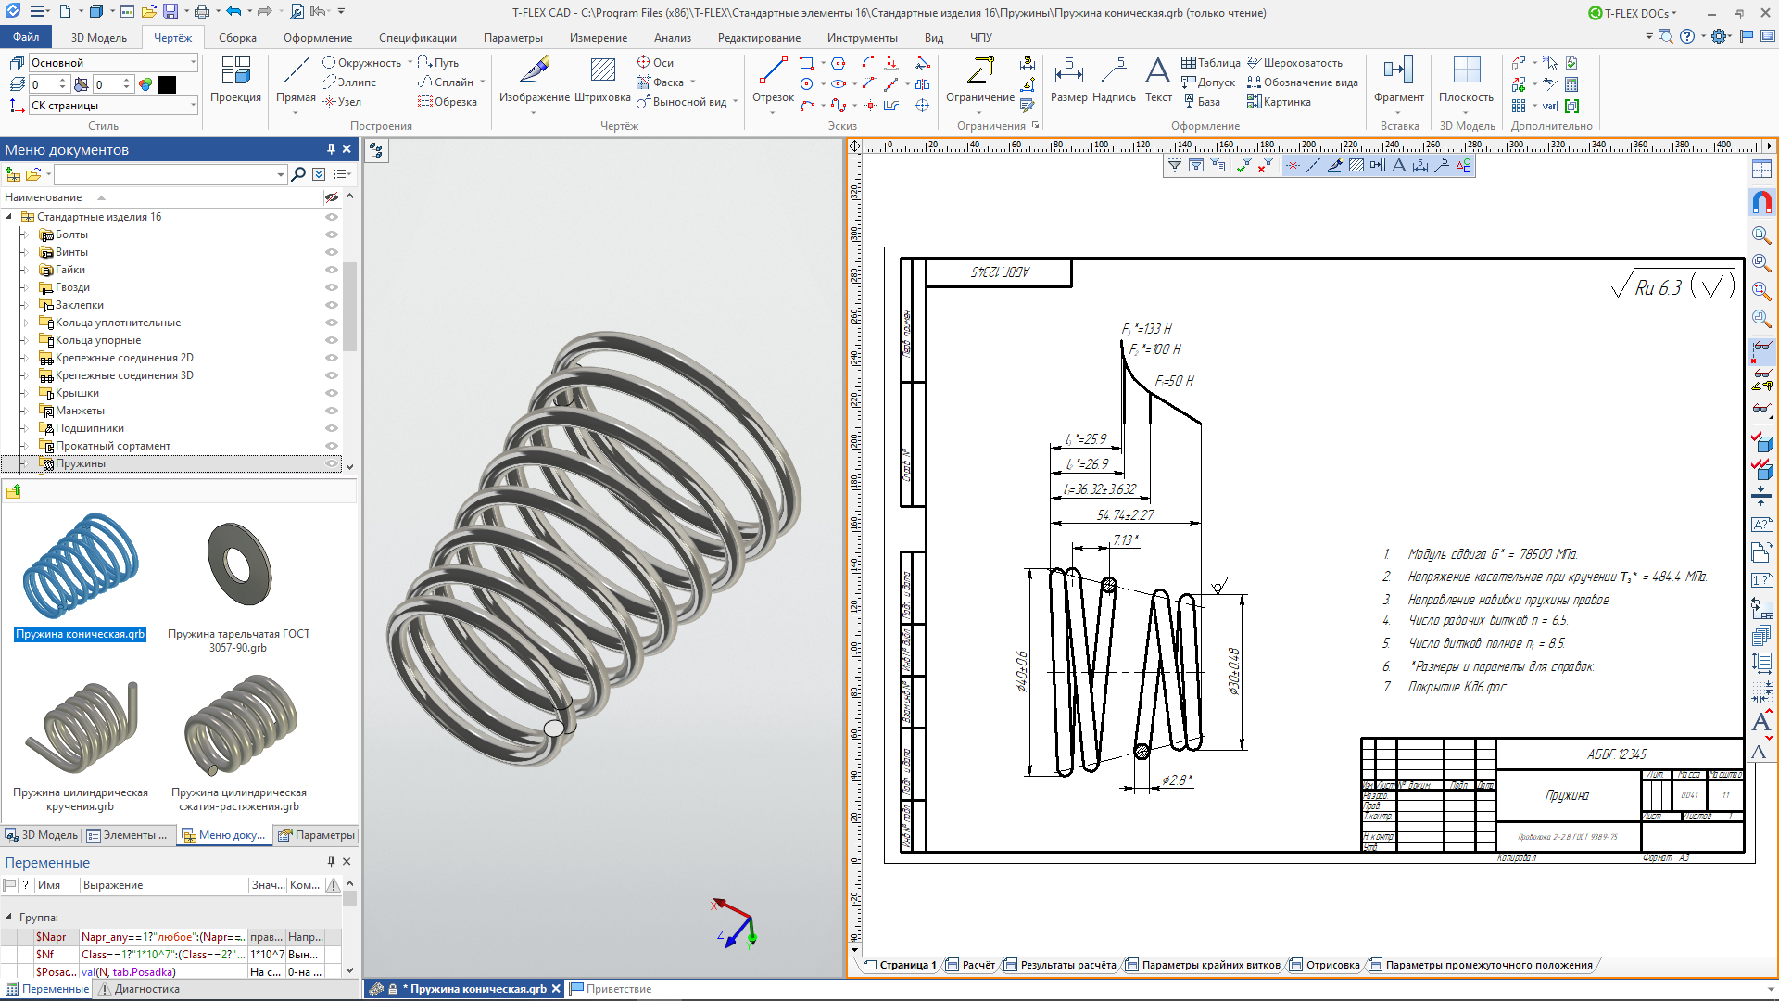
Task: Open the color wheel picker icon
Action: tap(145, 84)
